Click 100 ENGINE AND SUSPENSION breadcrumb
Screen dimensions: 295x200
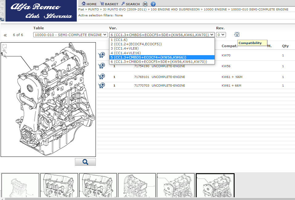pos(175,10)
